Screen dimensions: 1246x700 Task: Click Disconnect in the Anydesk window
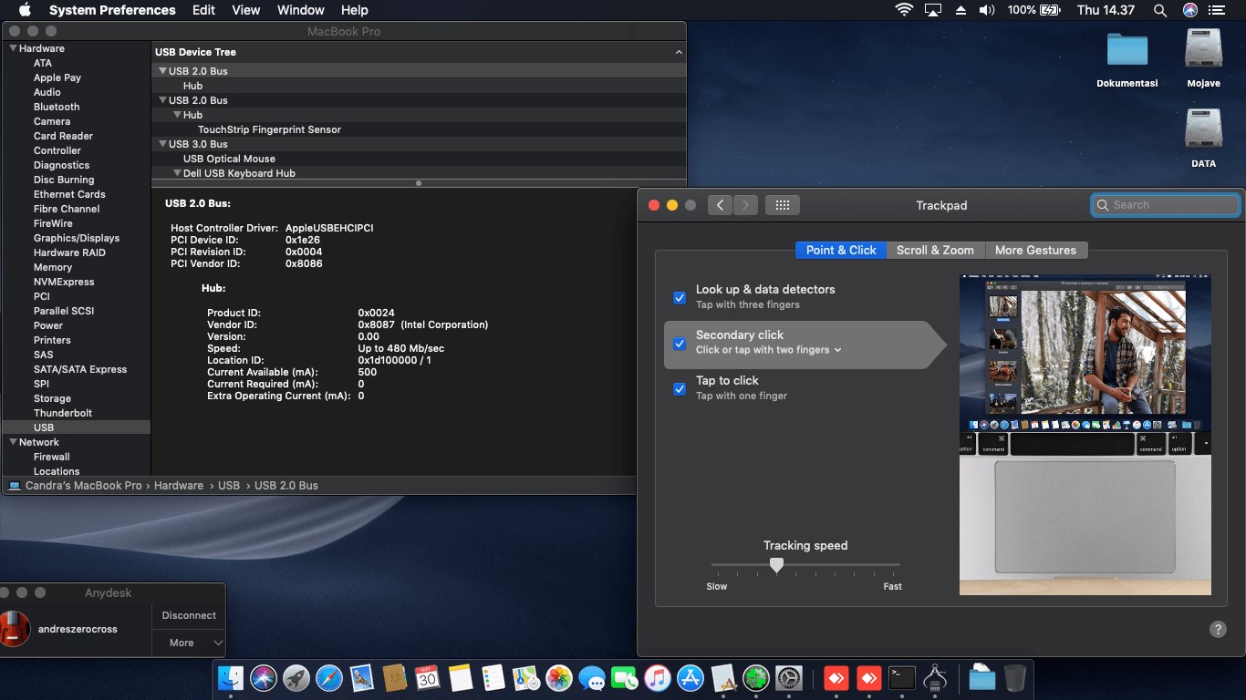click(x=189, y=615)
